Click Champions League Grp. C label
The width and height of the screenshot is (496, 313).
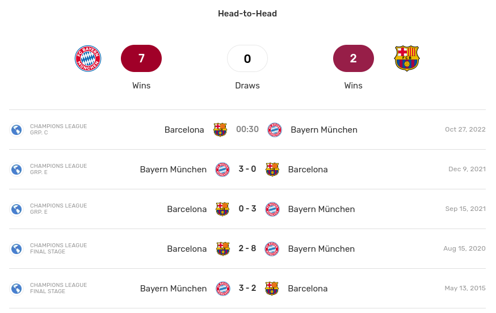(58, 129)
